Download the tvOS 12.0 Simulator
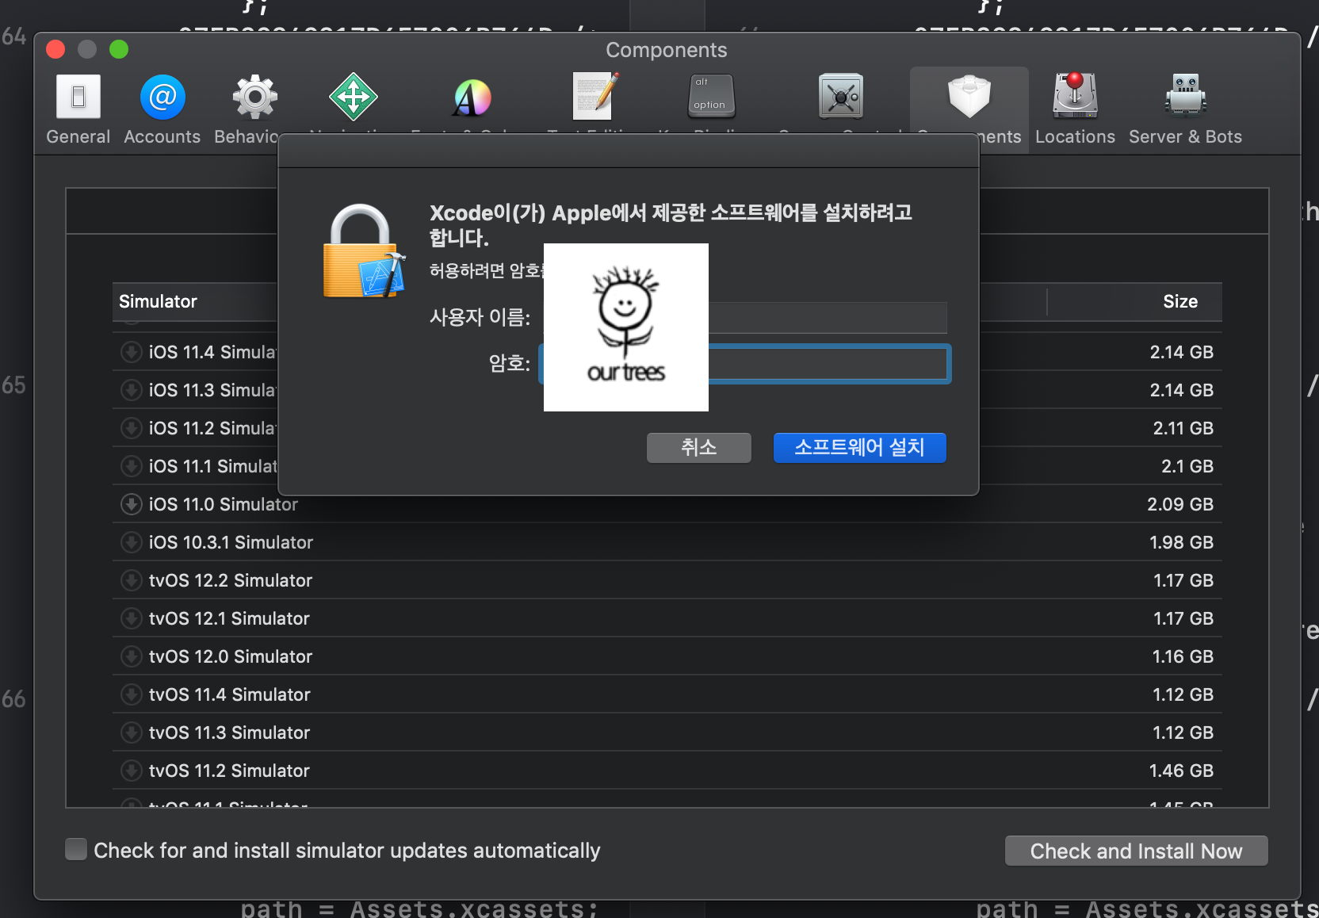1319x918 pixels. pos(131,656)
